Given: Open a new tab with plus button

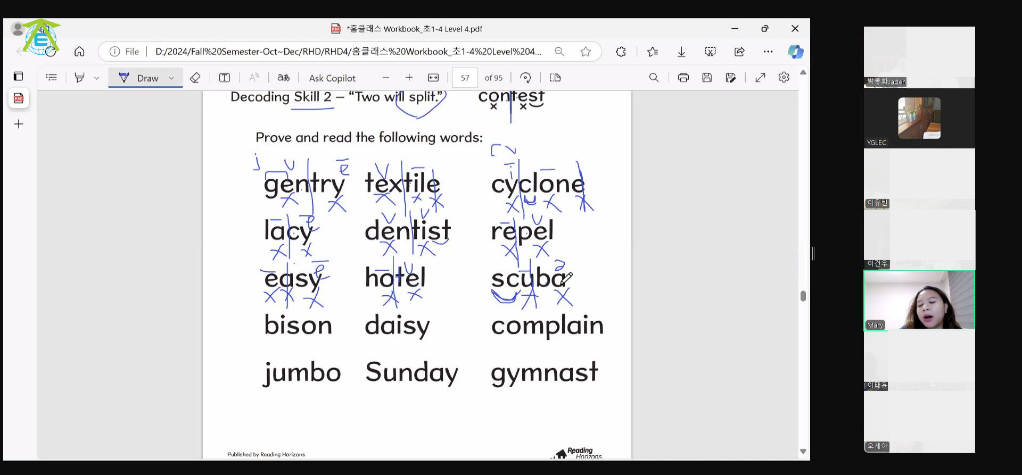Looking at the screenshot, I should (19, 124).
